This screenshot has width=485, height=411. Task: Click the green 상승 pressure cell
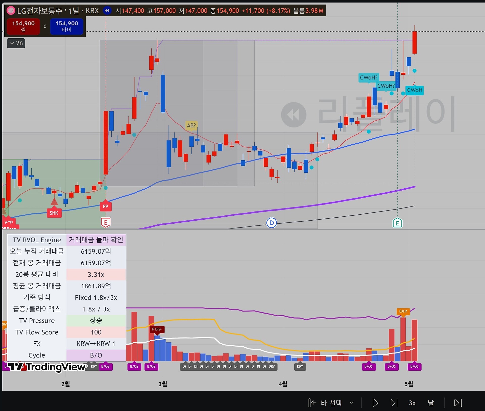point(96,321)
